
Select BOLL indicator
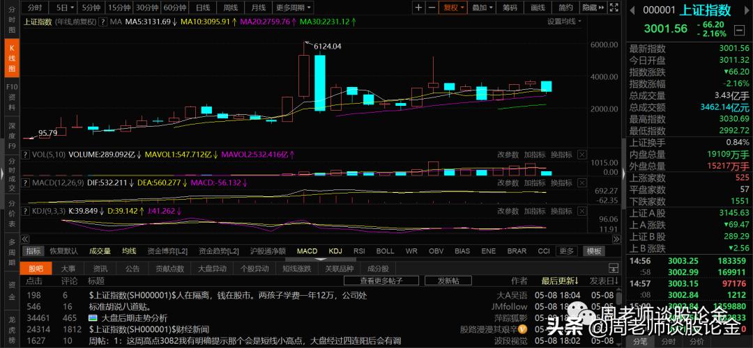tap(385, 251)
